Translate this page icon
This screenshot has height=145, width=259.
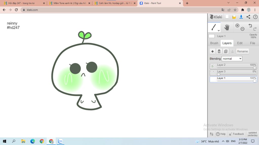[223, 10]
